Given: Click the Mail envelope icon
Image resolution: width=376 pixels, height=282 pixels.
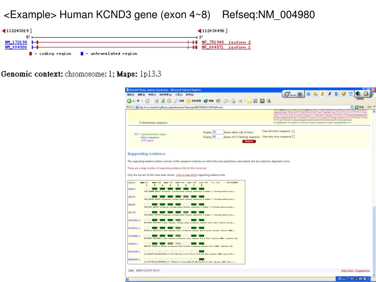Looking at the screenshot, I should [225, 101].
